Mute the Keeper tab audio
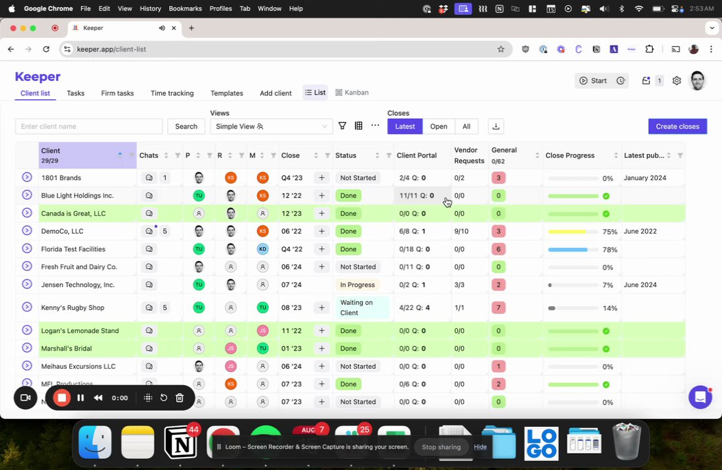The height and width of the screenshot is (470, 722). [x=162, y=28]
